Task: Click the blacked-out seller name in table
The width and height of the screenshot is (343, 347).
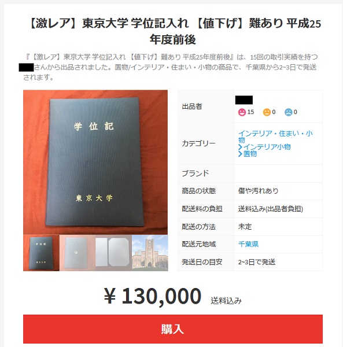Action: pos(244,100)
